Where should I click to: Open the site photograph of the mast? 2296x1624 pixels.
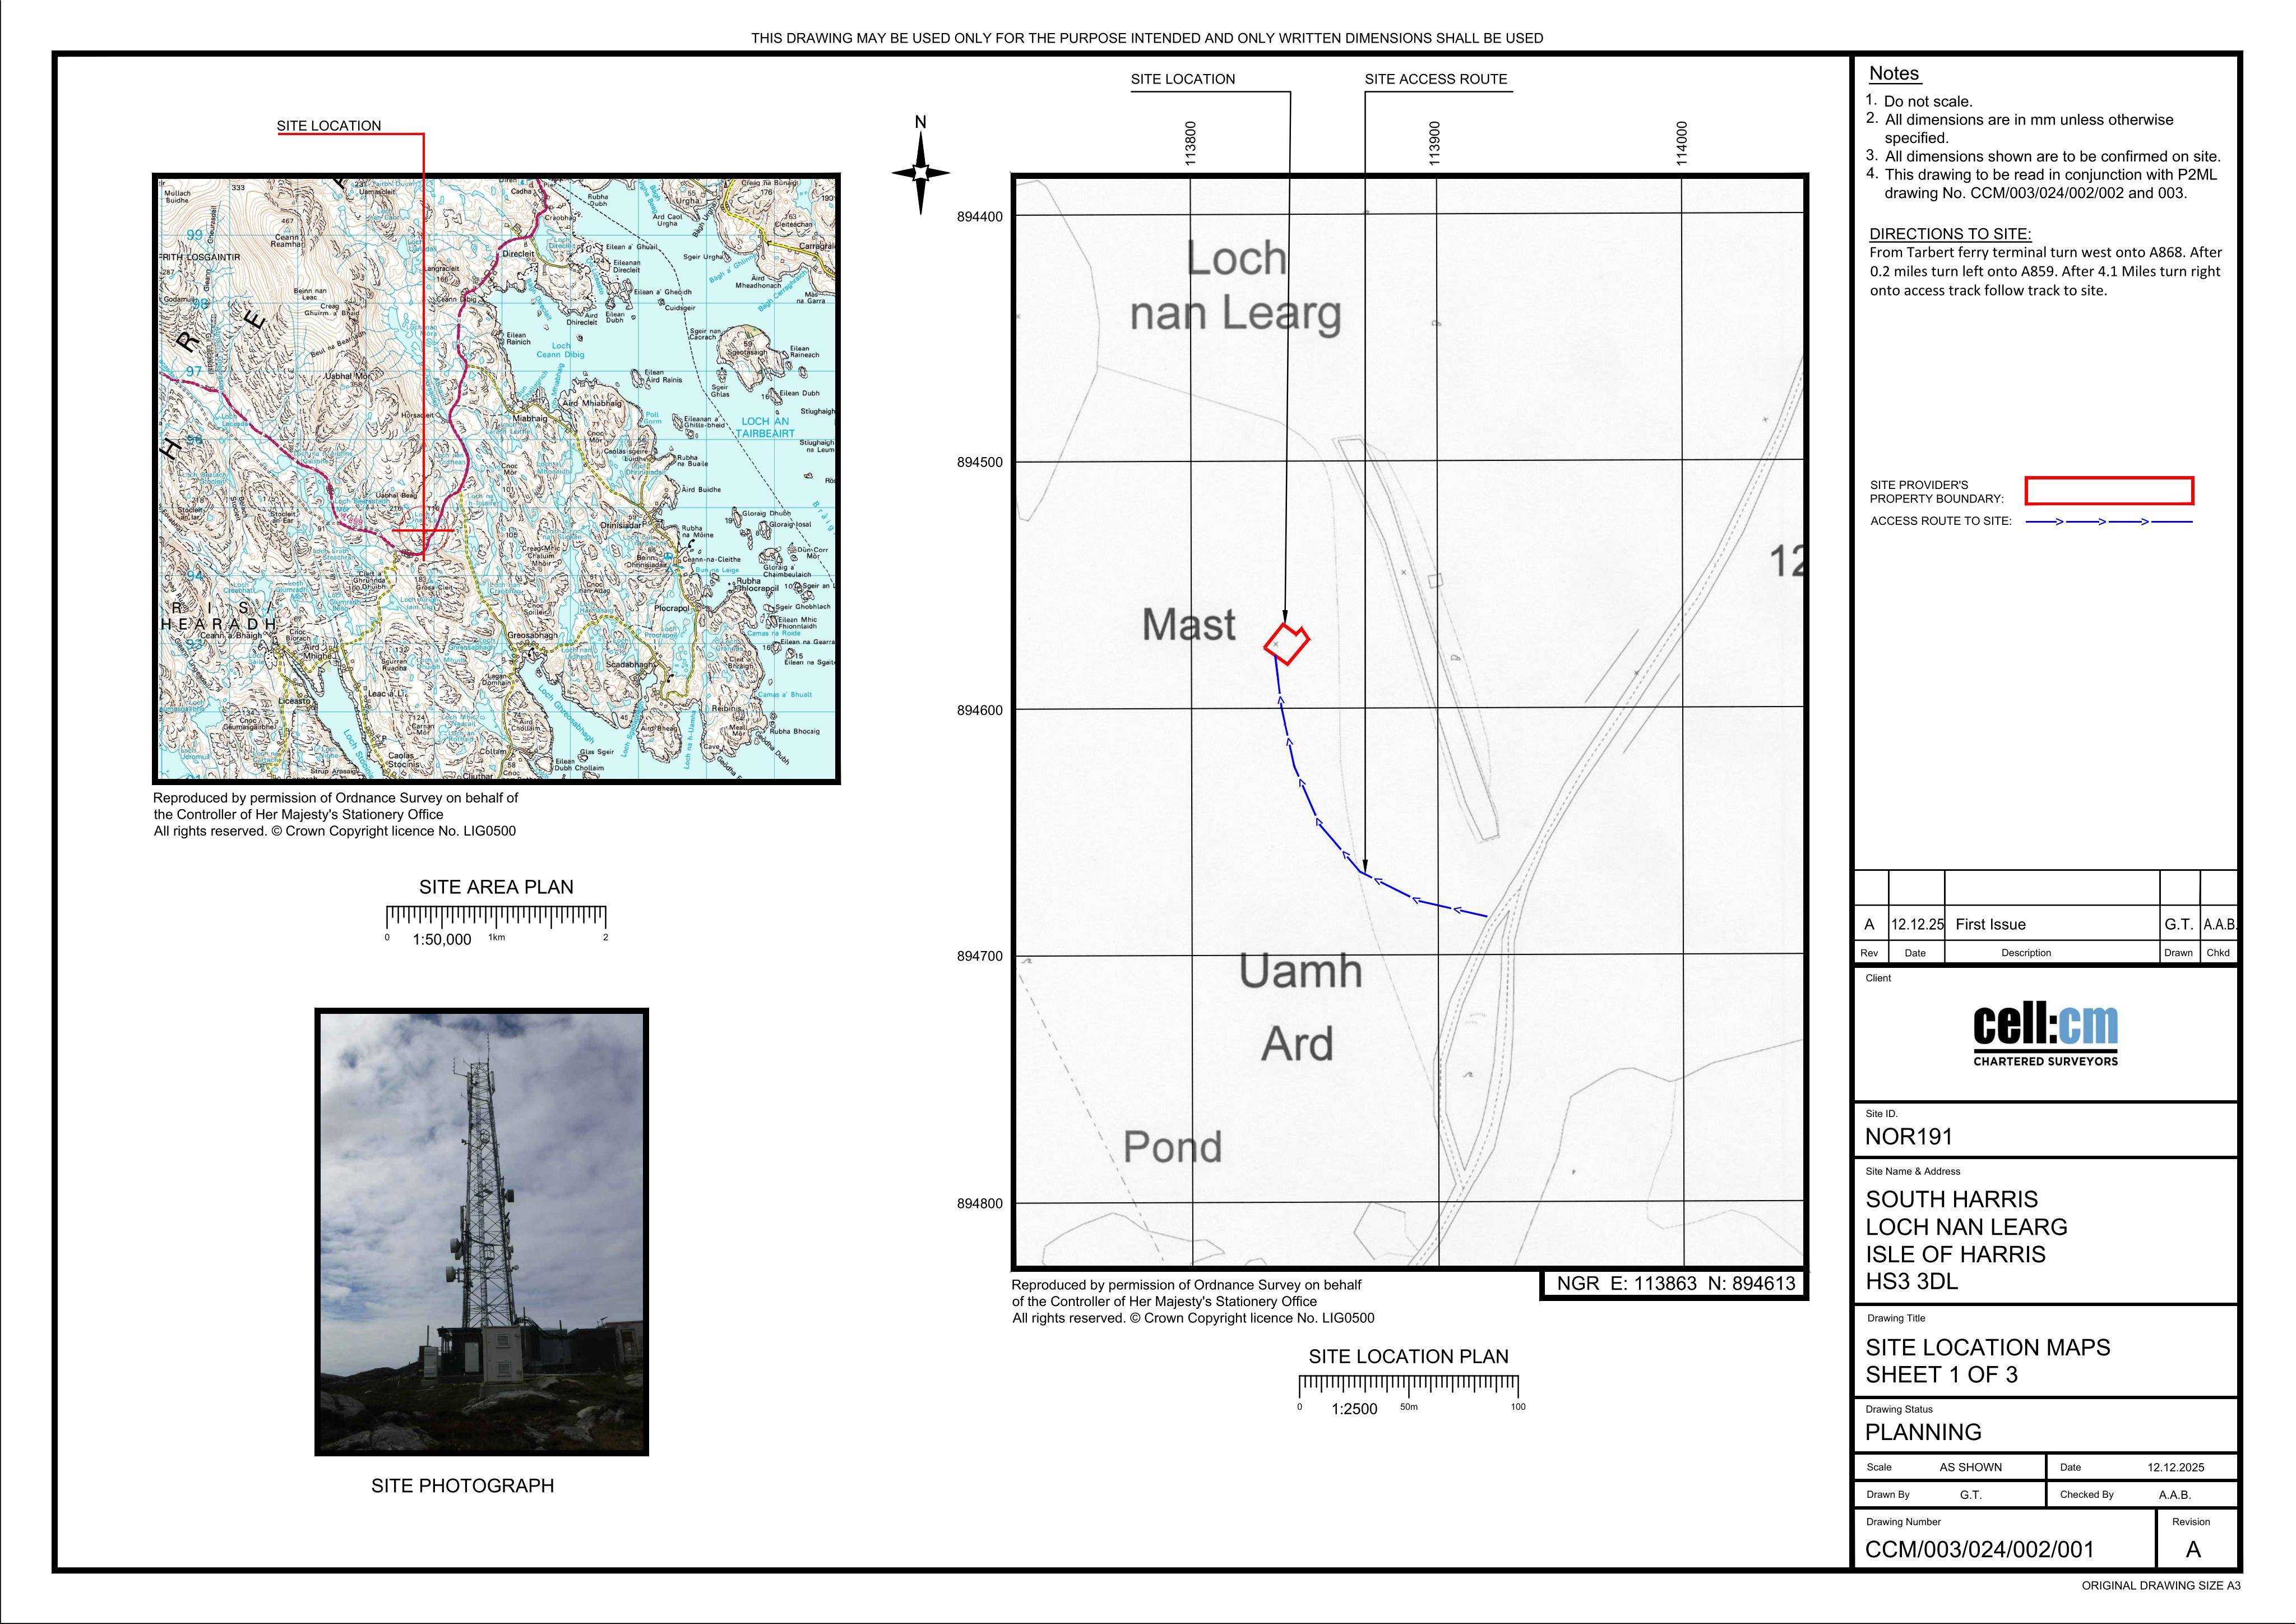pyautogui.click(x=482, y=1232)
